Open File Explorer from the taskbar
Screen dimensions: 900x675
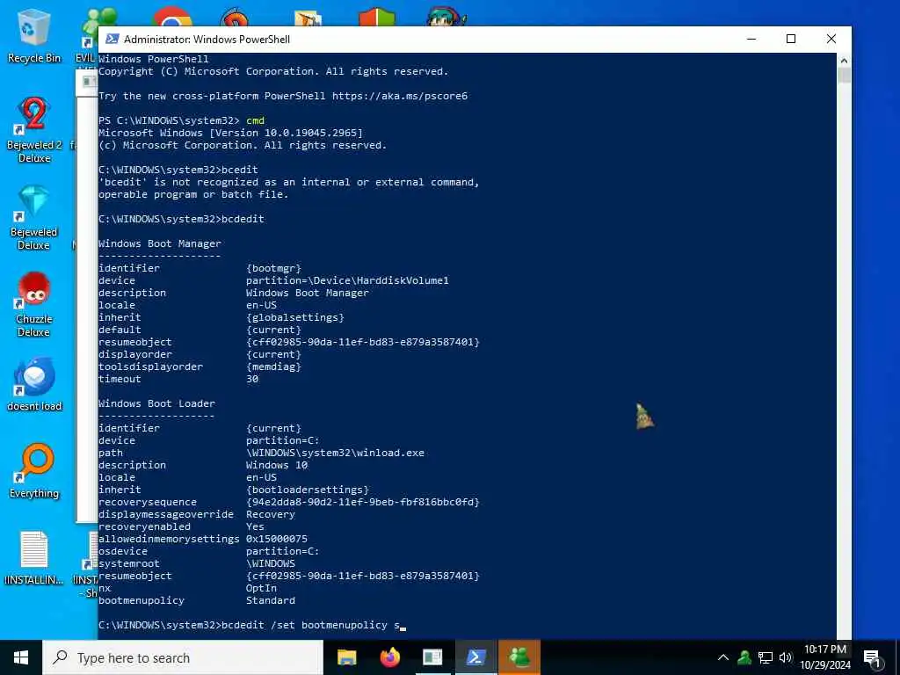tap(346, 657)
